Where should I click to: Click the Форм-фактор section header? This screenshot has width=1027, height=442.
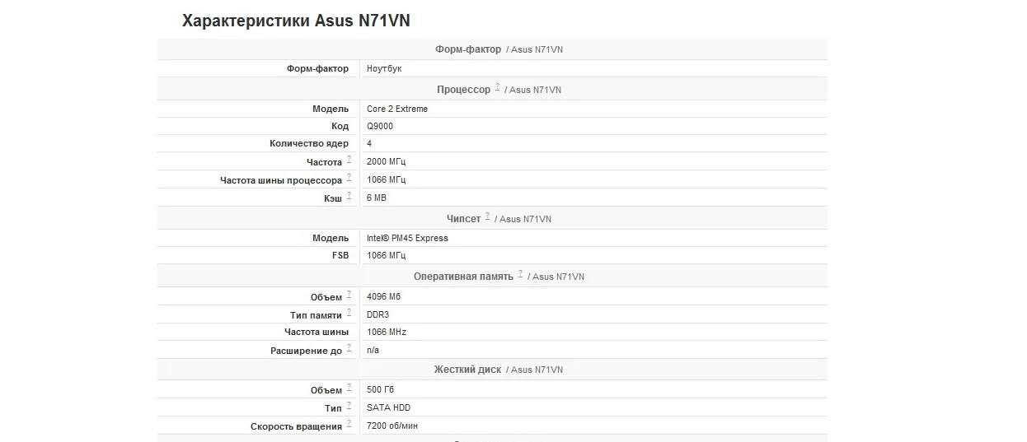467,49
